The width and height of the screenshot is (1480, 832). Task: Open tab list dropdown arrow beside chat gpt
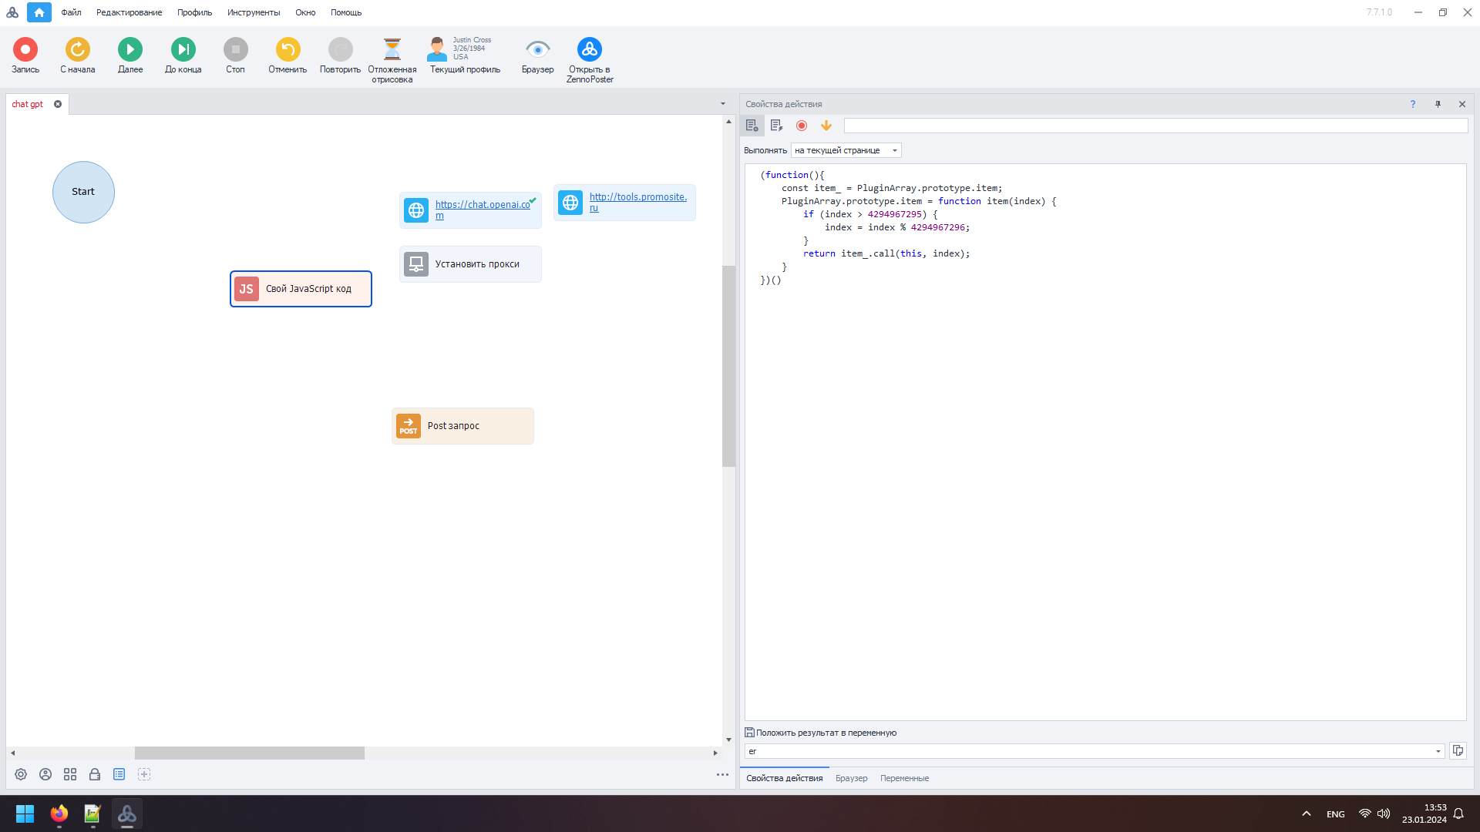(x=722, y=104)
